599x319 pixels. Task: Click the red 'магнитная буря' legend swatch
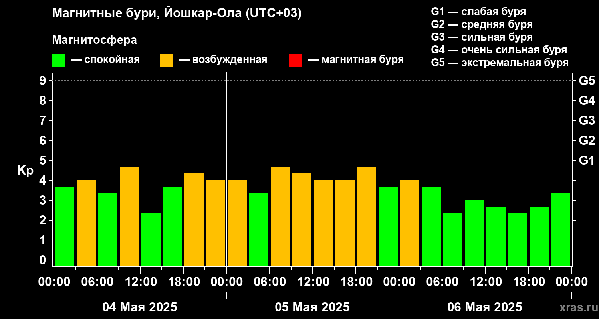296,60
